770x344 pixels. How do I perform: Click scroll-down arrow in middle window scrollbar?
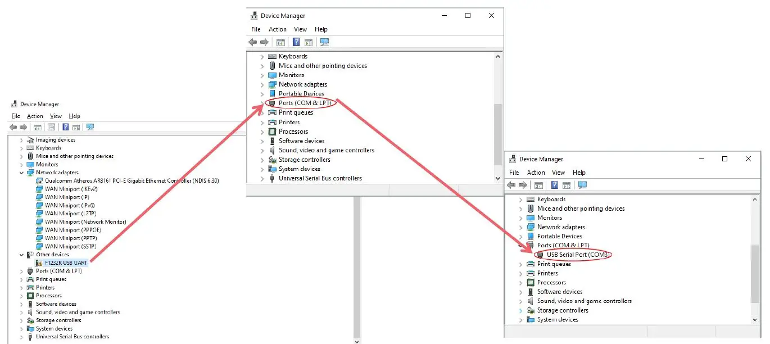coord(497,178)
